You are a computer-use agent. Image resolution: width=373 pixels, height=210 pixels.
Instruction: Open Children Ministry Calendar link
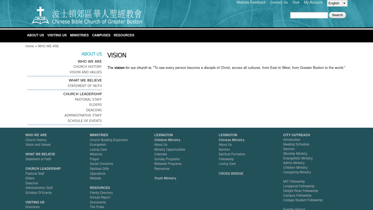[x=161, y=154]
